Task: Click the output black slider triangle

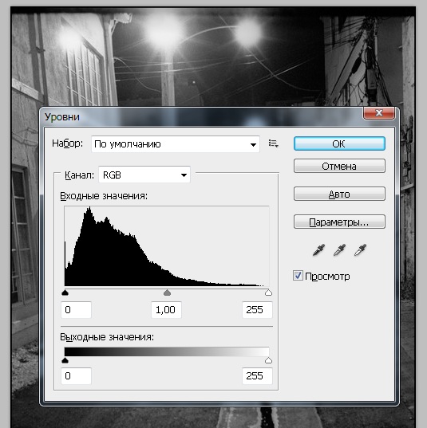Action: (x=65, y=360)
